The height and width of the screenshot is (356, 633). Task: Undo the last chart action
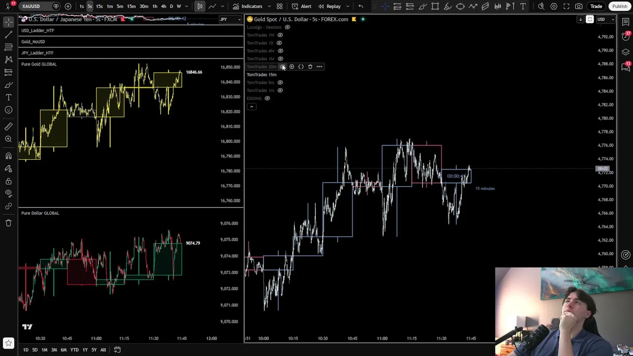[361, 6]
